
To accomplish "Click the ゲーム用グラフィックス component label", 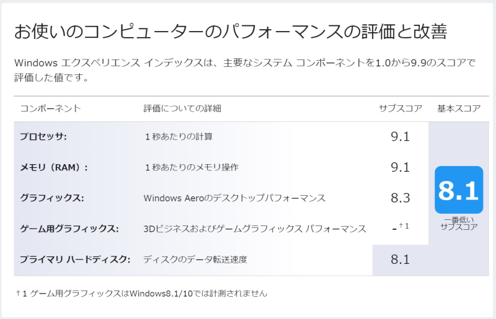I will point(69,229).
